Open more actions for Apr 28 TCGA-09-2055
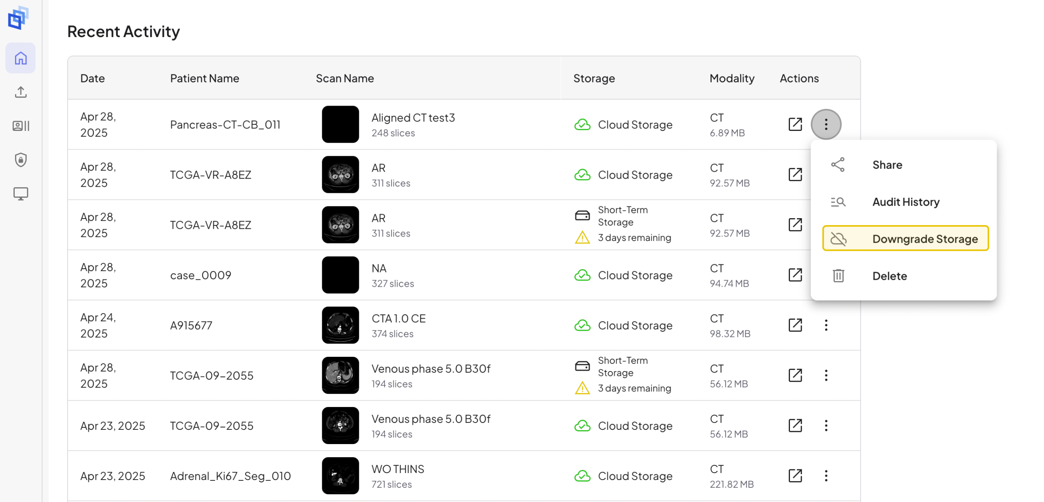Screen dimensions: 1044x502 point(826,375)
